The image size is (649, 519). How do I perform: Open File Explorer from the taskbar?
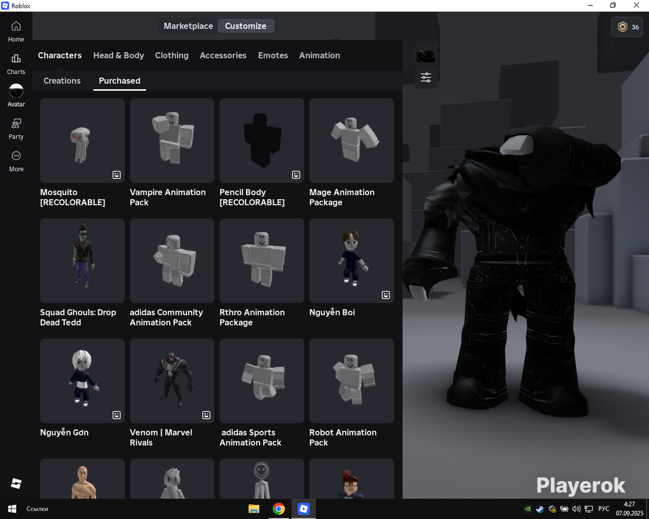(x=254, y=509)
